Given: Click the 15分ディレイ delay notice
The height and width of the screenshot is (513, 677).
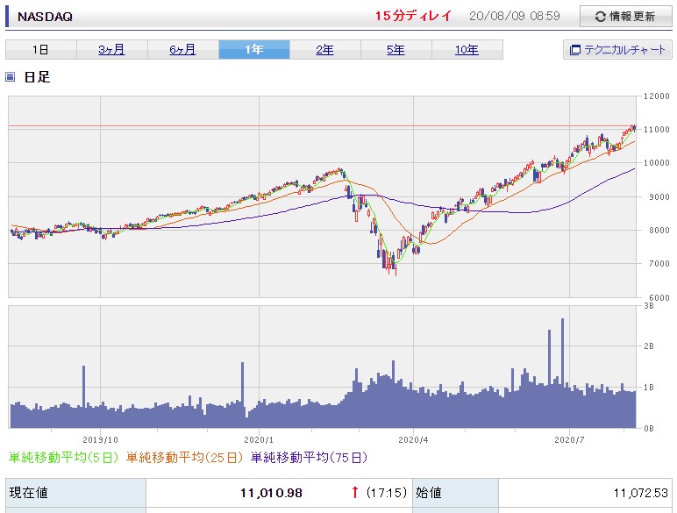Looking at the screenshot, I should click(413, 16).
